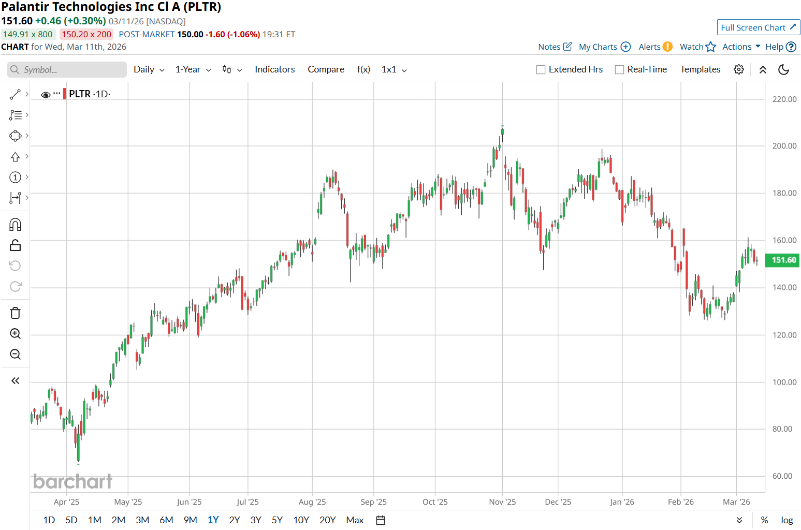Open the date range calendar icon
The width and height of the screenshot is (801, 530).
(x=381, y=520)
